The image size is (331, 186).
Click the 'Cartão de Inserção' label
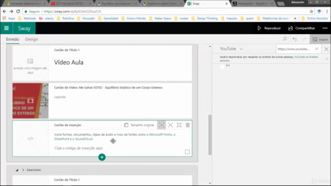pos(68,125)
